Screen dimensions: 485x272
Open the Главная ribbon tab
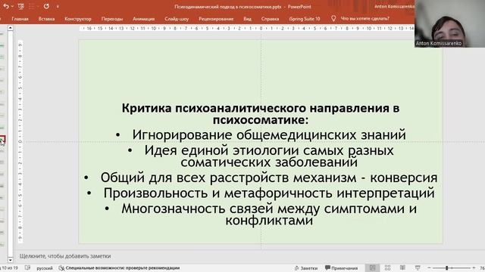coord(20,19)
